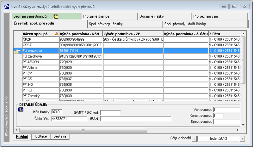Click the application logo in title bar
253x147 pixels.
point(6,6)
